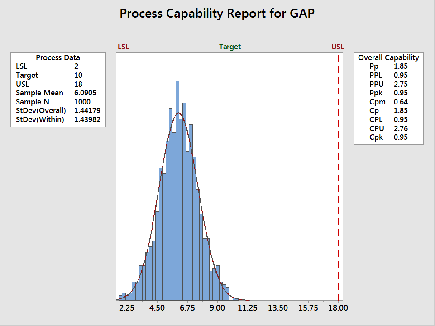This screenshot has height=326, width=435.
Task: Click the x-axis tick label 13.50
Action: pyautogui.click(x=277, y=308)
